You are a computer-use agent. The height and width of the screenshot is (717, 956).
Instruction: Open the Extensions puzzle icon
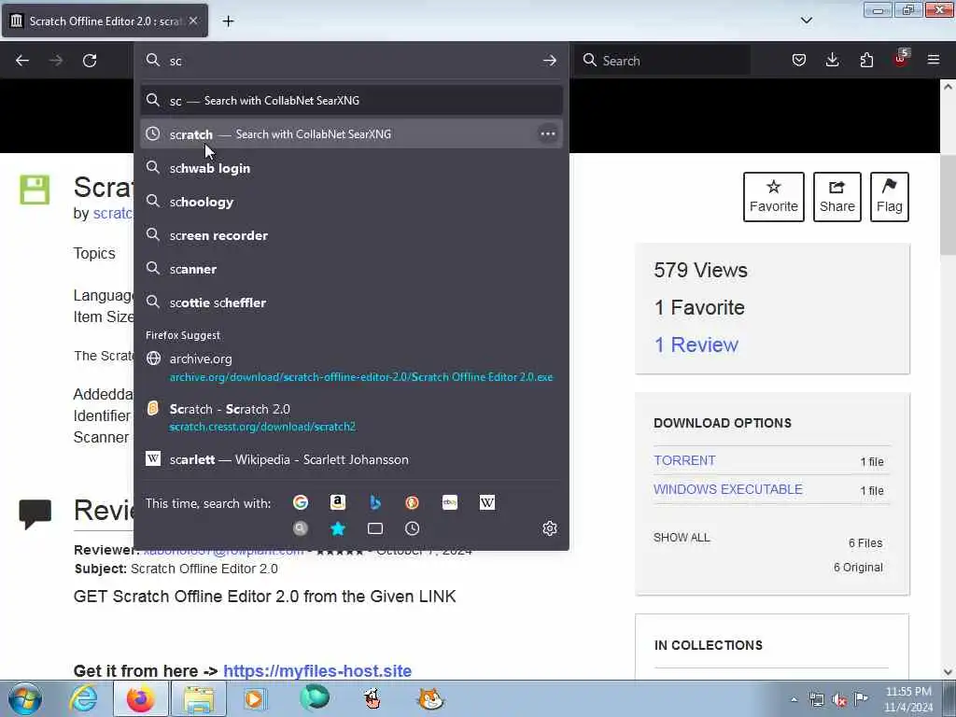tap(866, 61)
